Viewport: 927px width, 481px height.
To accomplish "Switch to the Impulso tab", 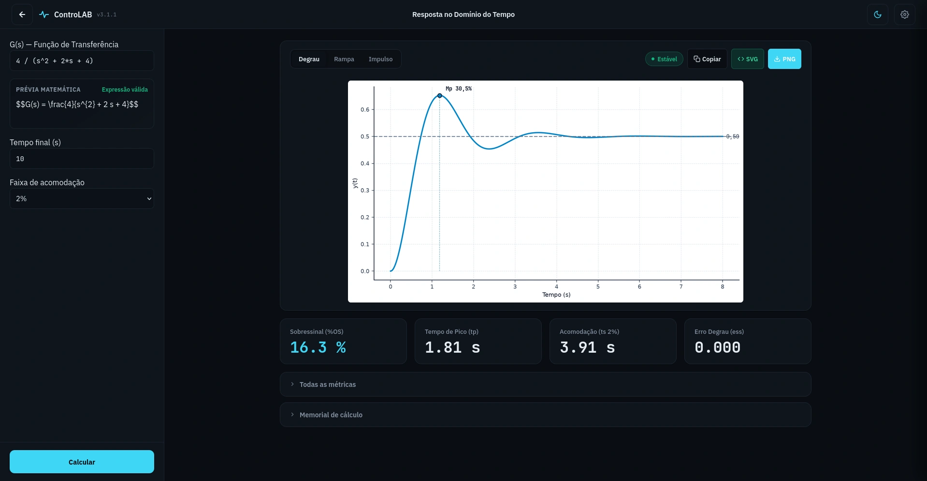I will click(381, 59).
